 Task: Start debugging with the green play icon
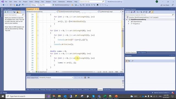(53, 5)
